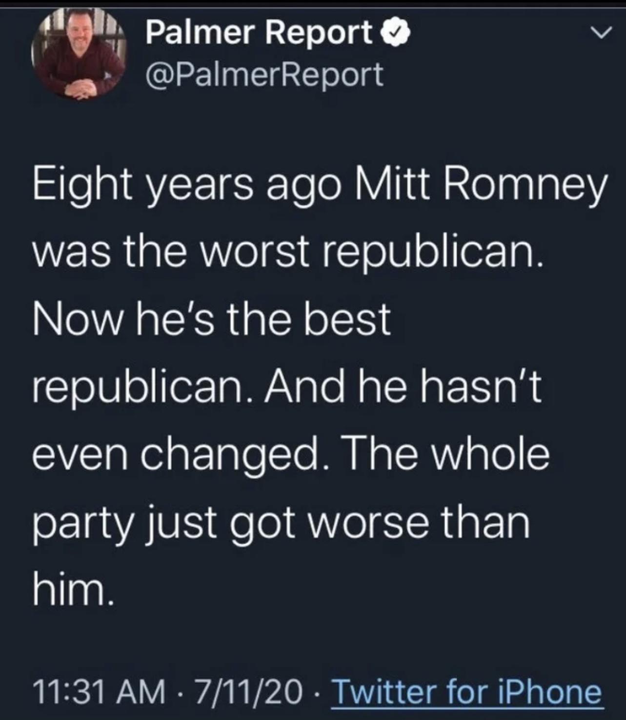Click the 11:31 AM timestamp
The width and height of the screenshot is (626, 720).
pyautogui.click(x=99, y=692)
